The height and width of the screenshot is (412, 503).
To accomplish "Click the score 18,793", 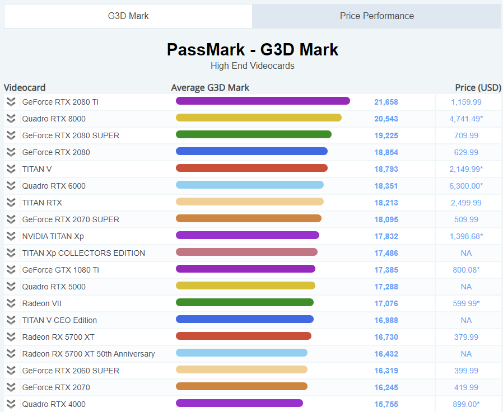I will pos(386,169).
